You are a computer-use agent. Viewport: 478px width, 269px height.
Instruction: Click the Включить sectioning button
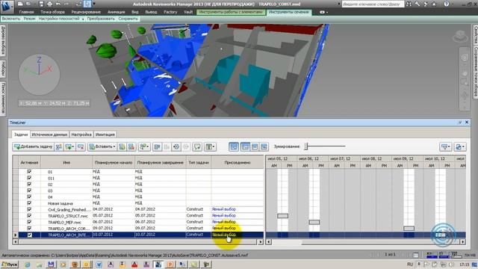(11, 19)
